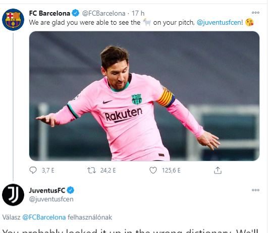This screenshot has width=269, height=233.
Task: Click the JuventusFC verified badge
Action: (70, 190)
